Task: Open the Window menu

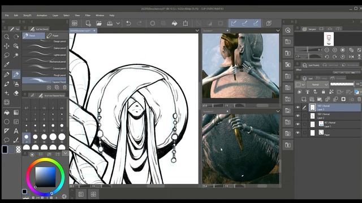Action: click(x=100, y=15)
